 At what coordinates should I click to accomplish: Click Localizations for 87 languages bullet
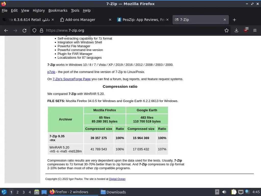click(x=80, y=58)
